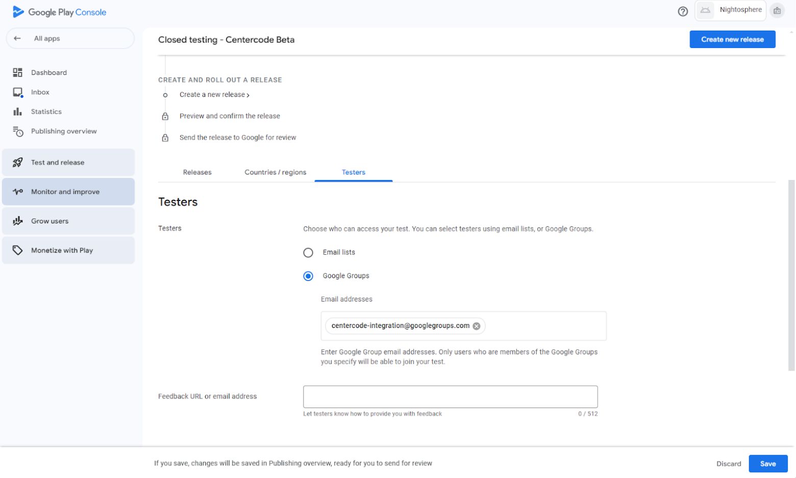This screenshot has width=796, height=478.
Task: Click the Dashboard grid icon
Action: coord(18,72)
